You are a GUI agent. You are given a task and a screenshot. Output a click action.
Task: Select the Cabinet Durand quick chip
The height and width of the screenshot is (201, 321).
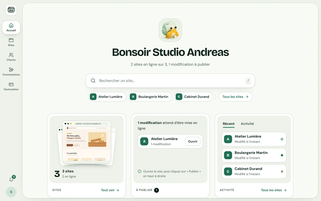click(x=193, y=97)
